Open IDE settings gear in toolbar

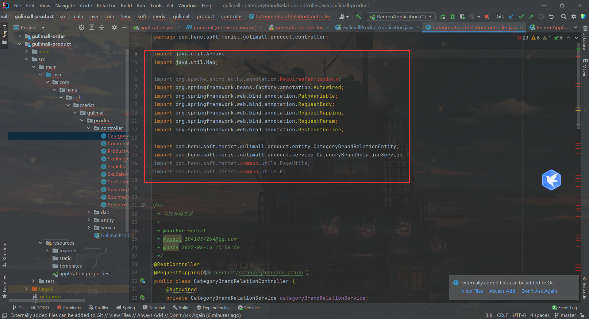click(574, 17)
